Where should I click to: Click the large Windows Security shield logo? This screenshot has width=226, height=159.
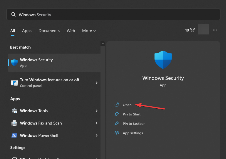pyautogui.click(x=163, y=60)
